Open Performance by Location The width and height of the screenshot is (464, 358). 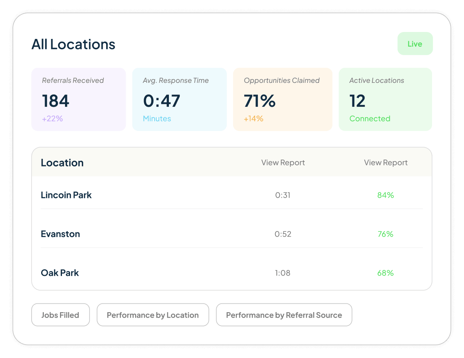pos(153,315)
